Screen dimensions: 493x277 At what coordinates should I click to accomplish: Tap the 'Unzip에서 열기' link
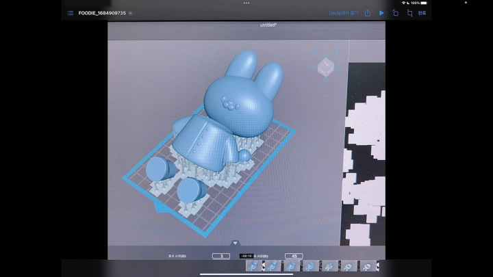point(343,13)
